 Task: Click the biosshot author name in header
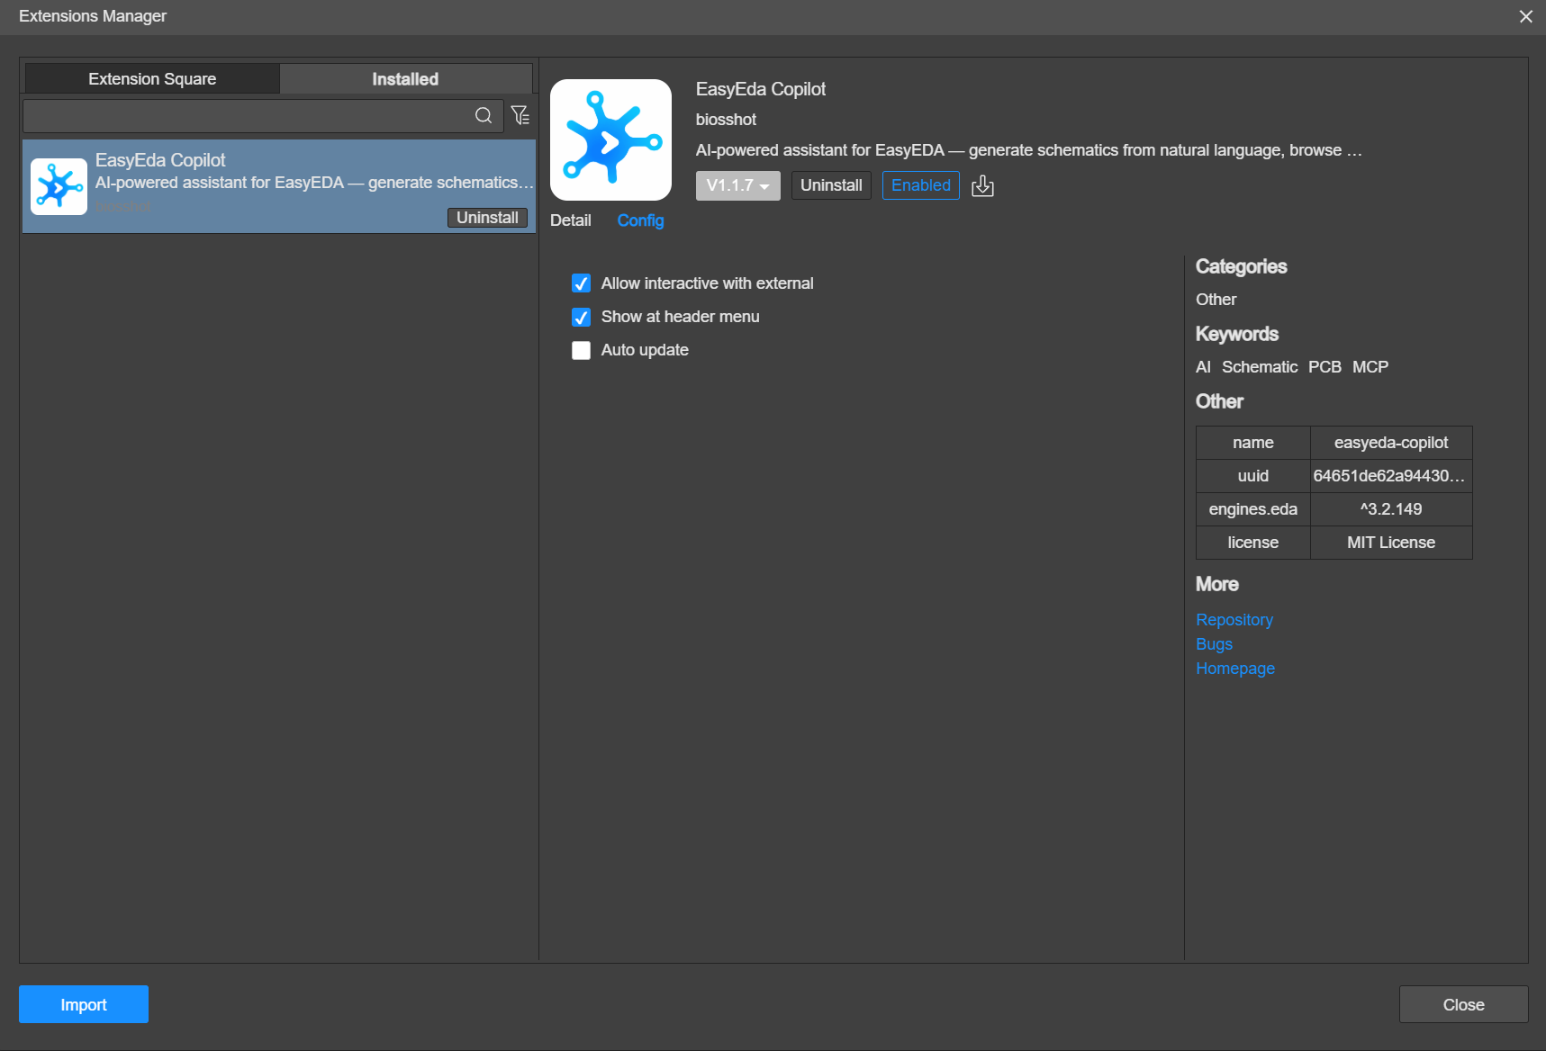tap(726, 120)
